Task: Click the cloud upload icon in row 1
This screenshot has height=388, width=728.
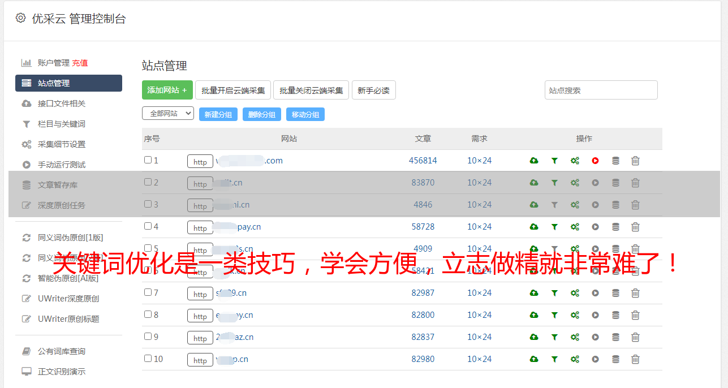Action: click(534, 161)
